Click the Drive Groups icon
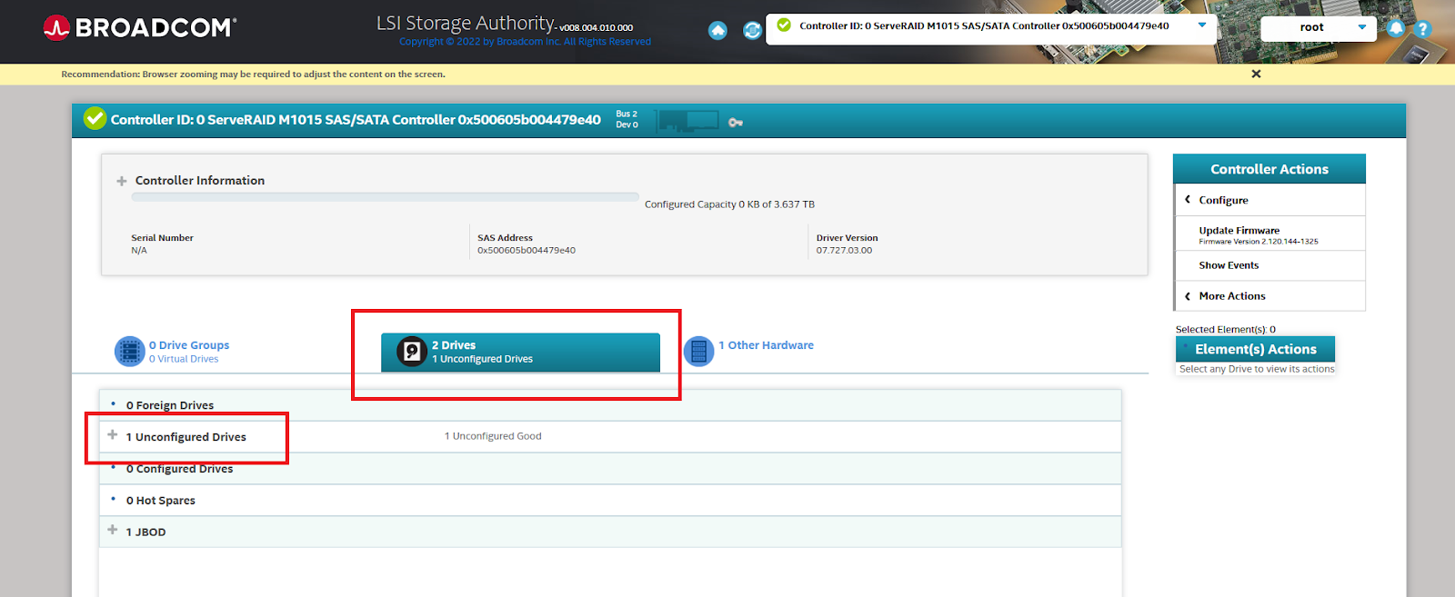The height and width of the screenshot is (597, 1455). pos(129,351)
